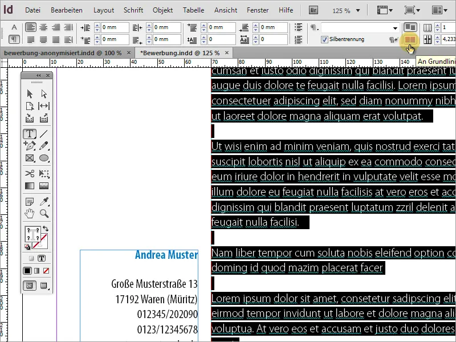Set formatting affects container
Image resolution: width=456 pixels, height=342 pixels.
point(31,258)
